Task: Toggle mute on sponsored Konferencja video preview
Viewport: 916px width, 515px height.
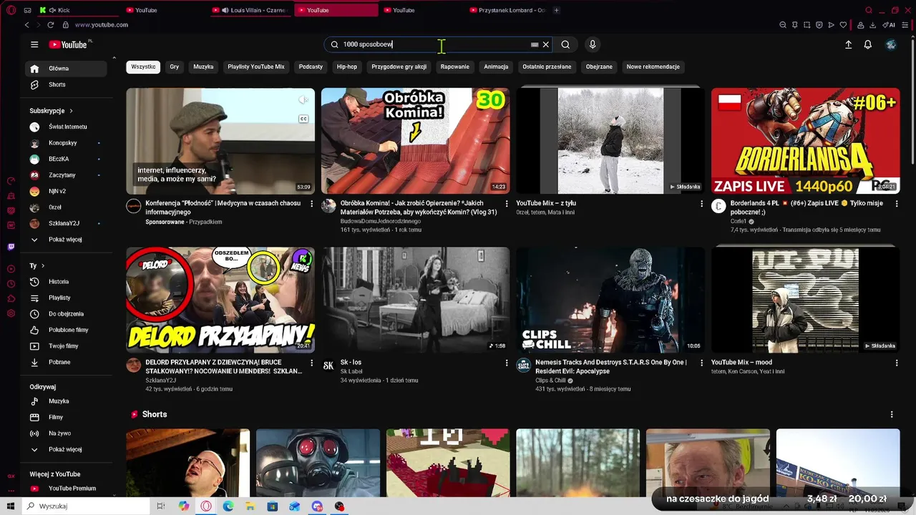Action: coord(303,100)
